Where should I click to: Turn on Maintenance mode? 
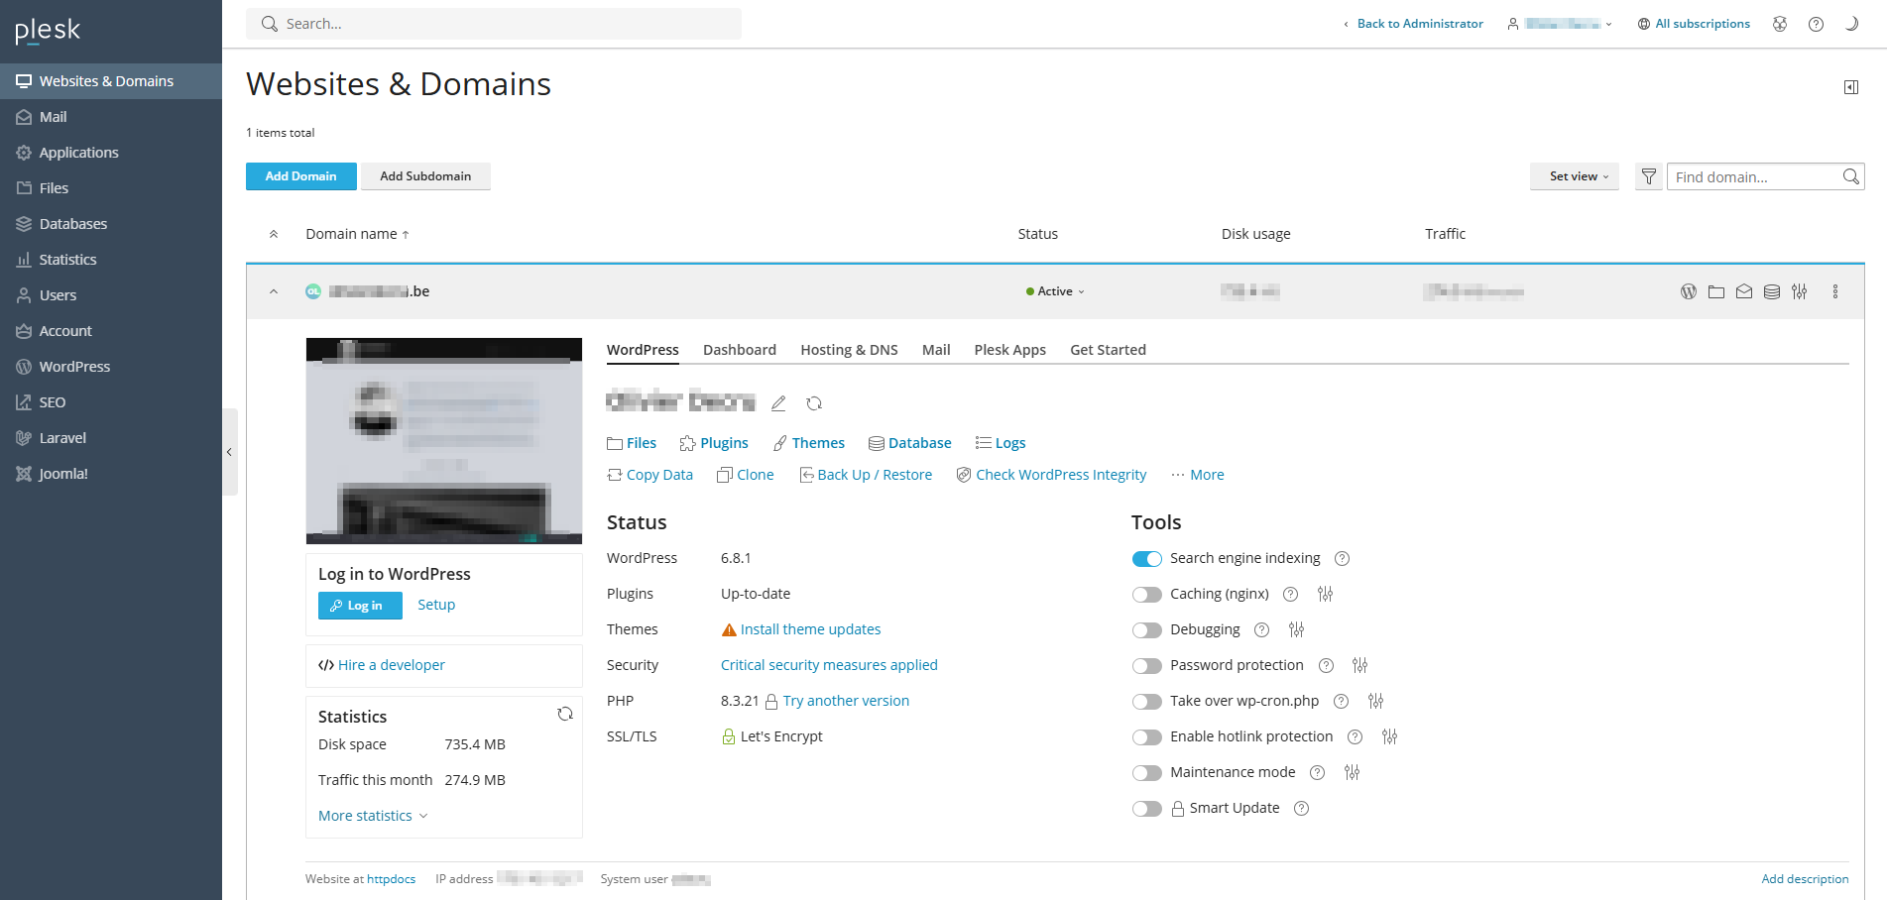click(1146, 773)
